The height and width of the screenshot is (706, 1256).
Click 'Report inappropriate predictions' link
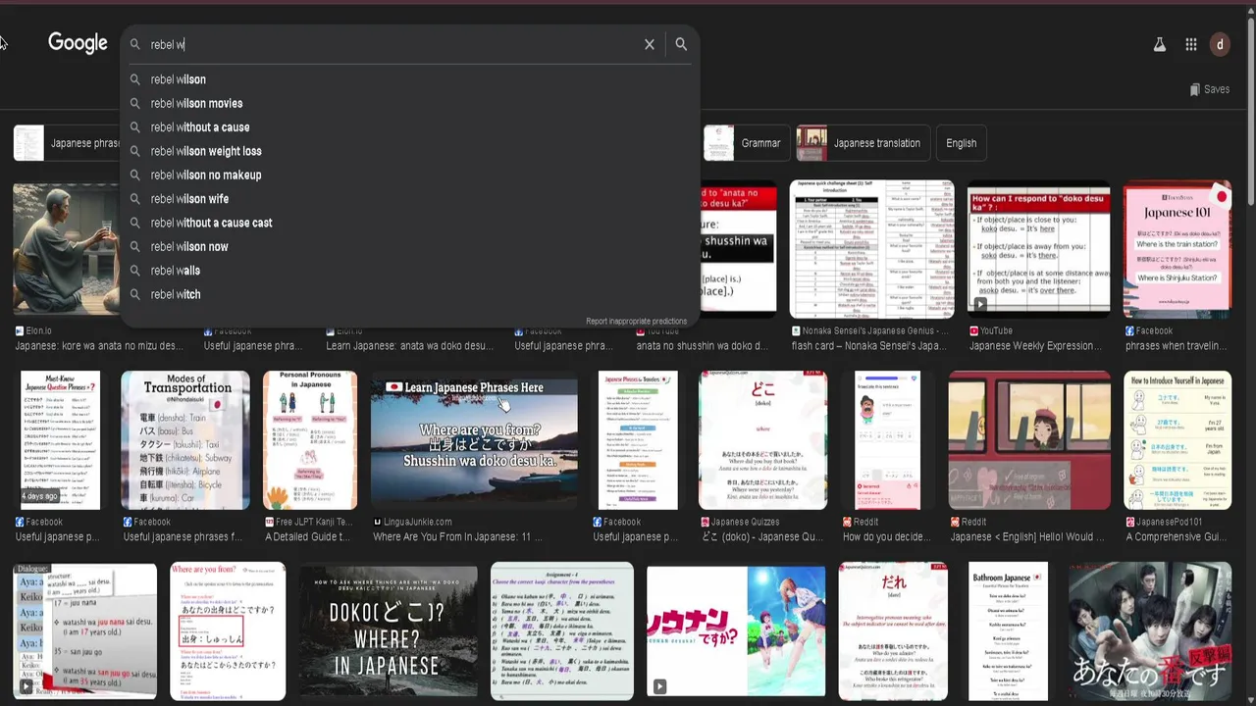coord(636,321)
